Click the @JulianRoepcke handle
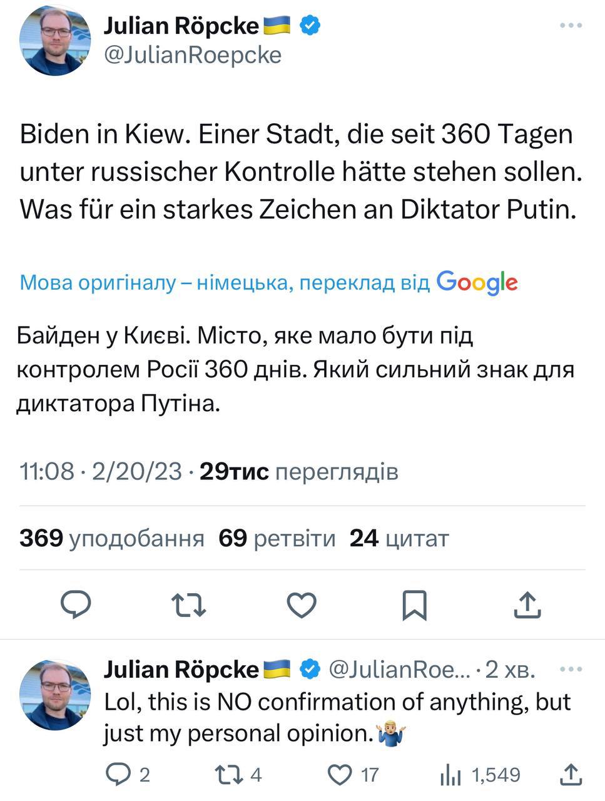Viewport: 605px width, 801px height. pyautogui.click(x=192, y=55)
